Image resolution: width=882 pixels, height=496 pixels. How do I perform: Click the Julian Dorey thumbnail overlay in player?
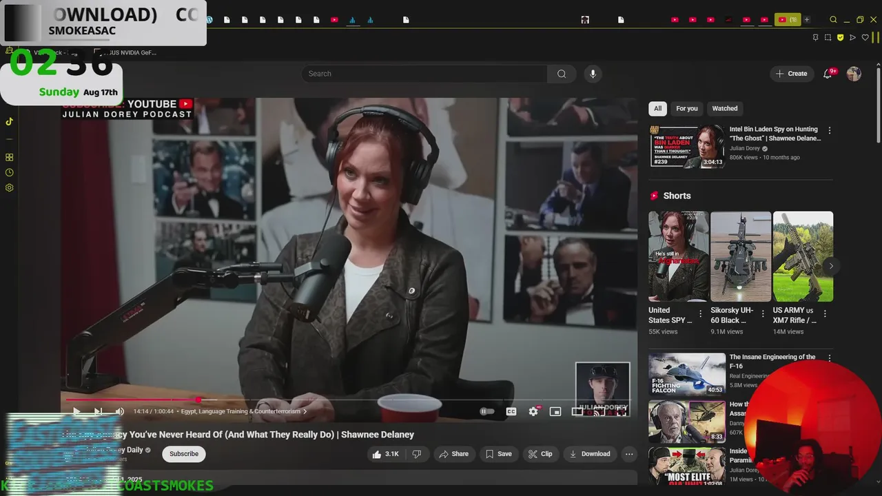click(602, 389)
